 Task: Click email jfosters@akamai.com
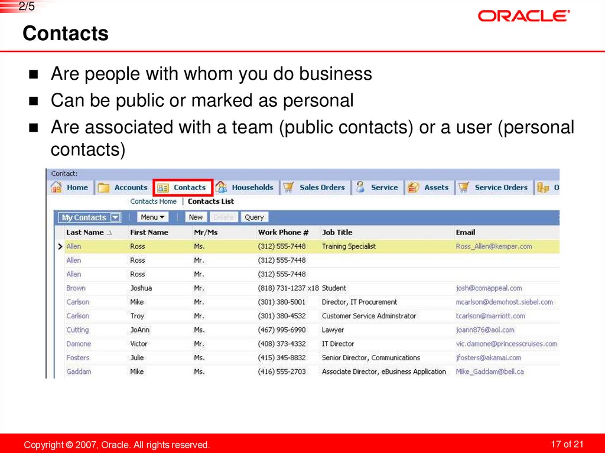[x=489, y=358]
